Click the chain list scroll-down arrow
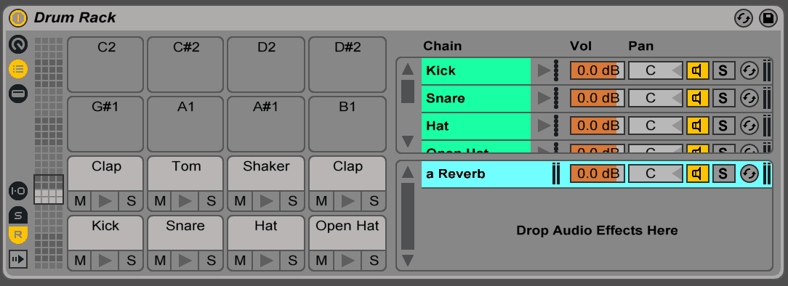Image resolution: width=788 pixels, height=286 pixels. 408,142
